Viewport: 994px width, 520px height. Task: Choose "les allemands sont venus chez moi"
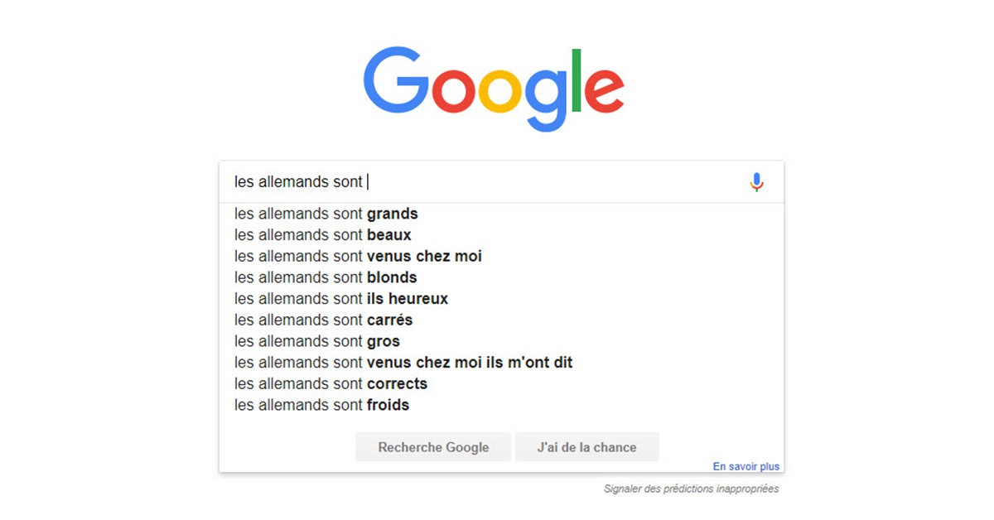pyautogui.click(x=358, y=256)
